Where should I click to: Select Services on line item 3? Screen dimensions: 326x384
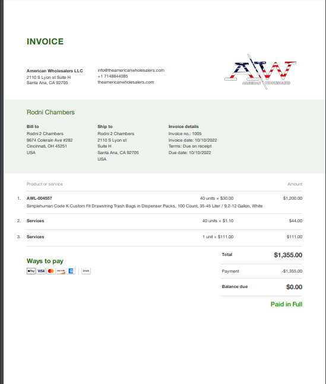(x=36, y=237)
